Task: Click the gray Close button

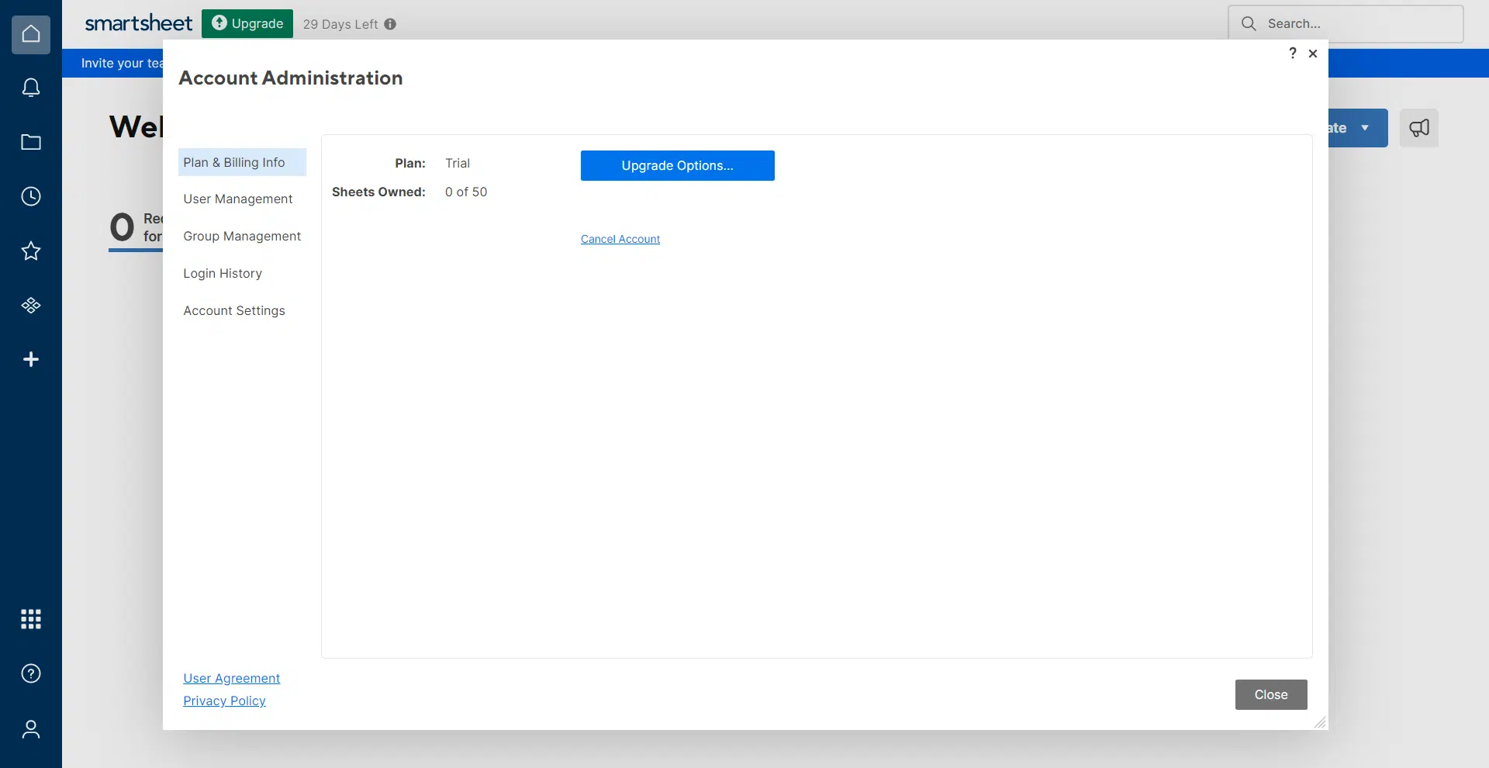Action: coord(1271,694)
